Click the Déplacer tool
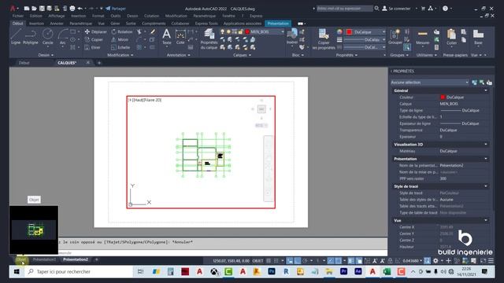The image size is (504, 283). coord(96,31)
